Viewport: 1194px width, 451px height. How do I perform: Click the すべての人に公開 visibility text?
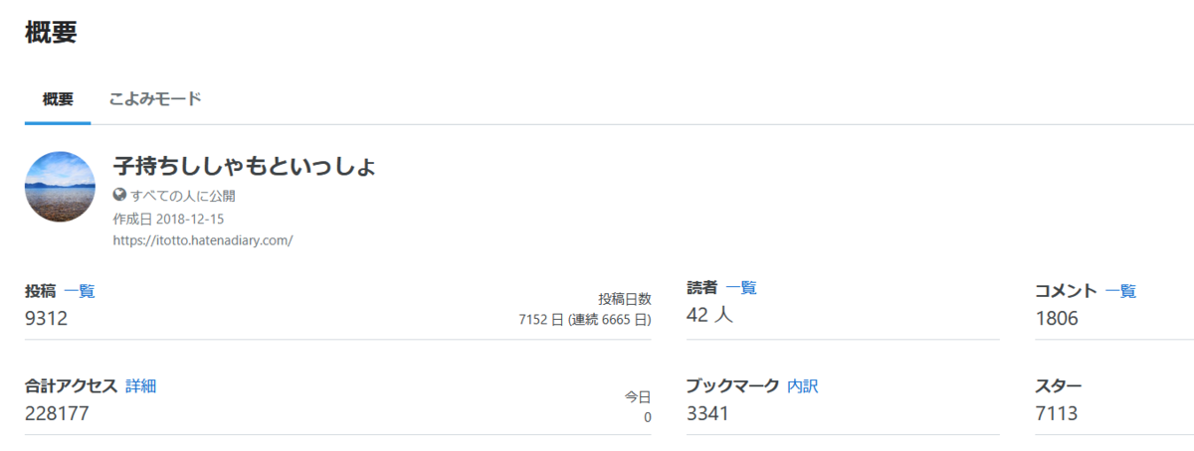click(x=183, y=196)
